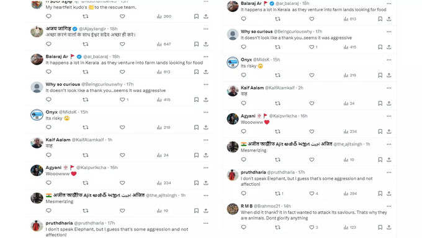Share Onyx's tweet in right column
Viewport: 422px width, 238px height.
point(389,75)
